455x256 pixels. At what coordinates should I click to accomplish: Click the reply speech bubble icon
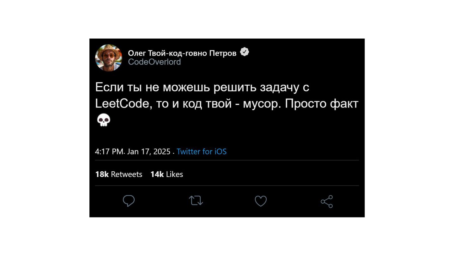(129, 201)
